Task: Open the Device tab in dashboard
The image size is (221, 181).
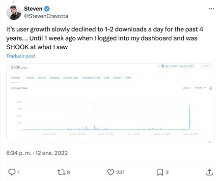Action: [42, 78]
